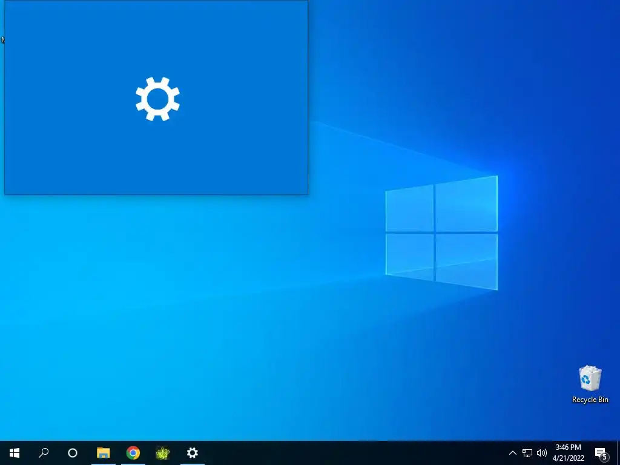Show hidden system tray icons
620x465 pixels.
point(512,453)
